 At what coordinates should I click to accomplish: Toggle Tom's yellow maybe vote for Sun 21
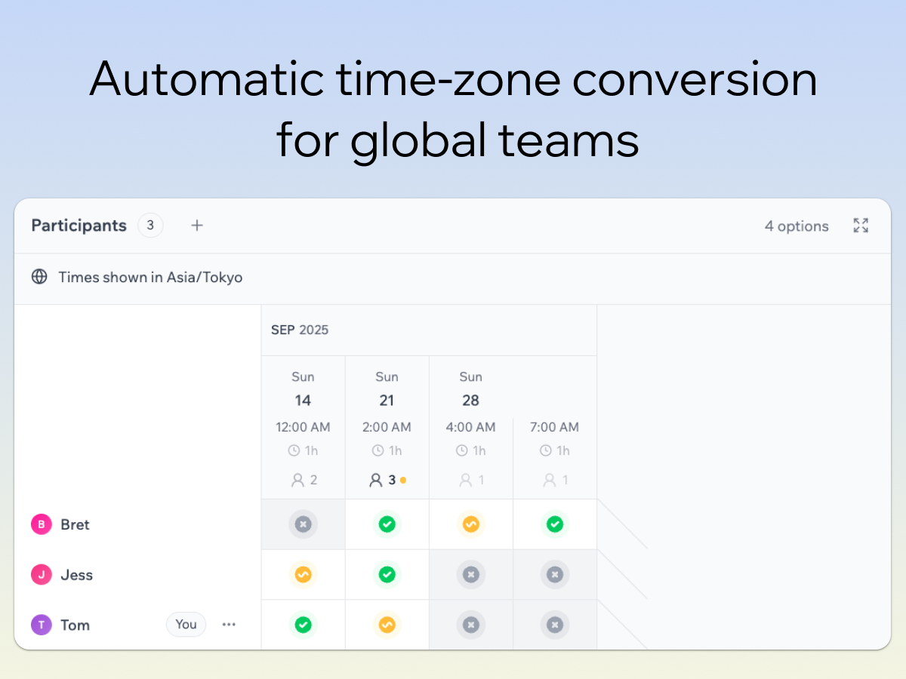387,625
